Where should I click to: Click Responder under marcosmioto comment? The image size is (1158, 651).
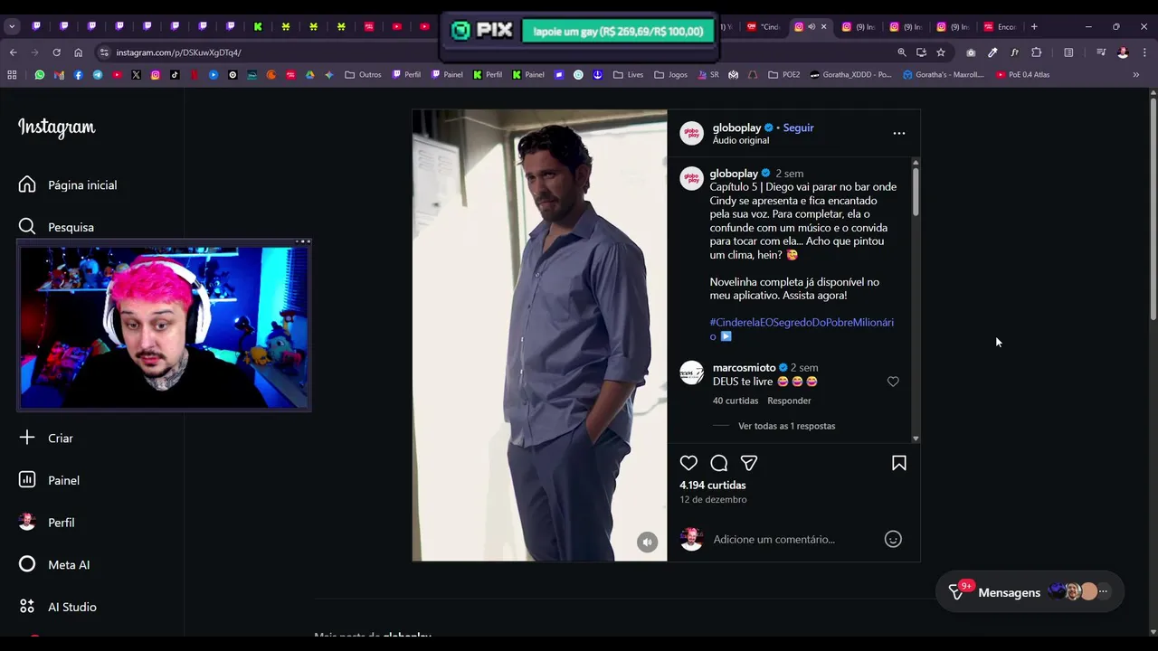click(x=789, y=401)
